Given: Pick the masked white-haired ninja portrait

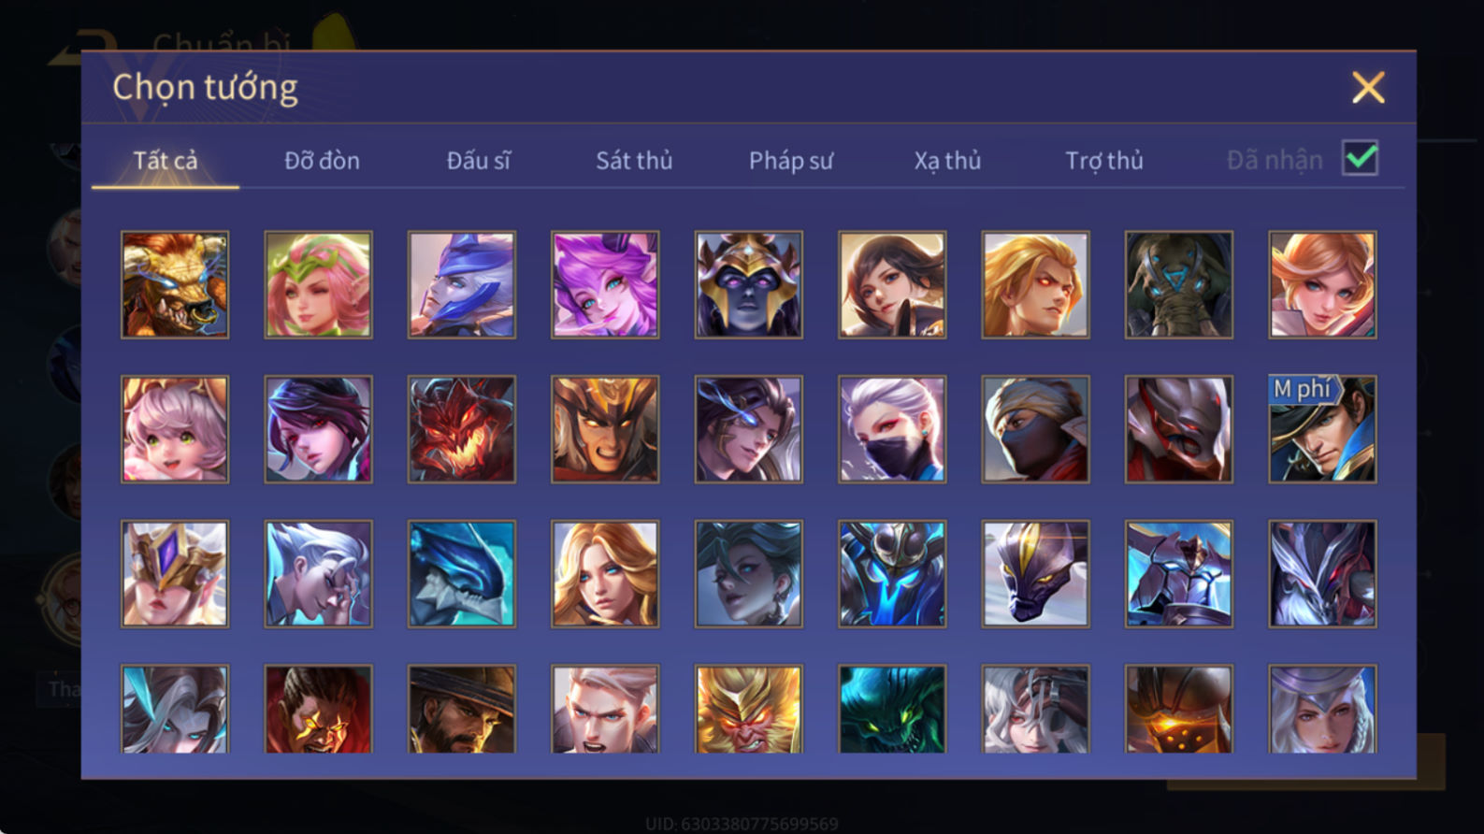Looking at the screenshot, I should pos(892,429).
